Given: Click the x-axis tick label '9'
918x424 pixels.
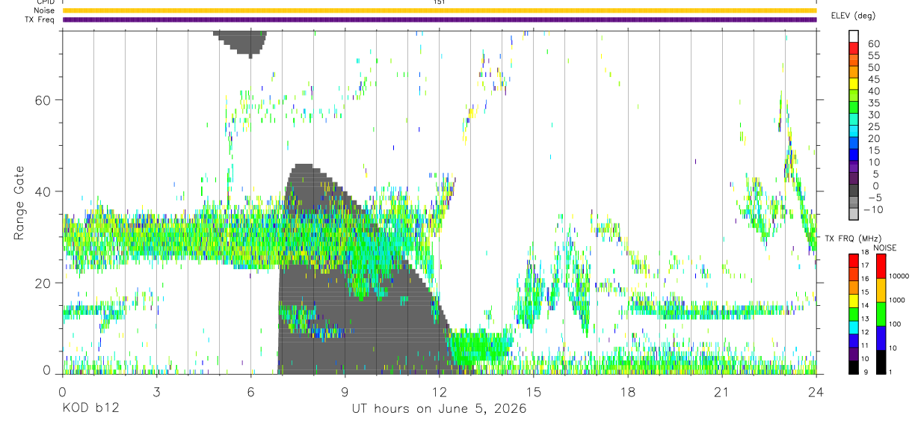Looking at the screenshot, I should pos(345,392).
